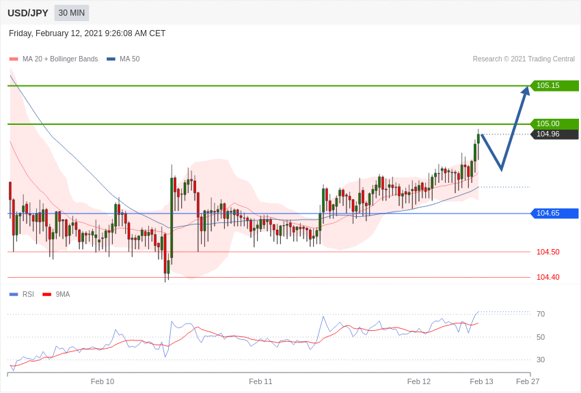Click the 104.50 red support value

coord(548,252)
